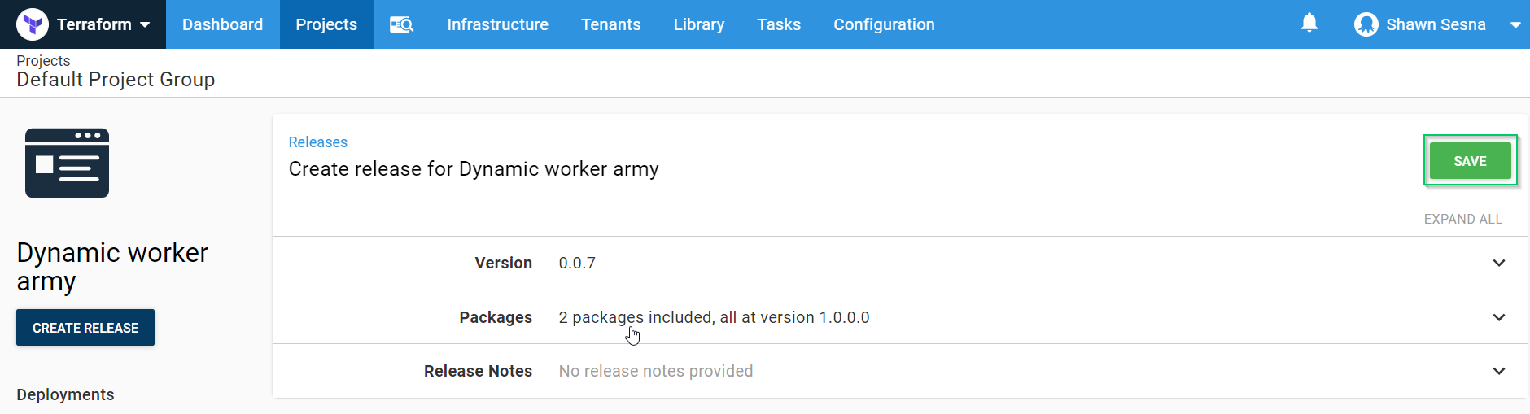1530x414 pixels.
Task: Open the Configuration menu
Action: click(884, 24)
